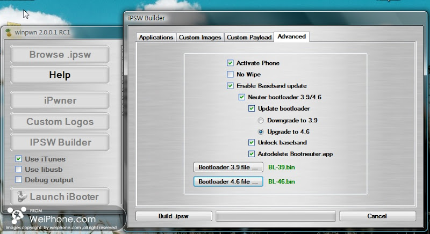This screenshot has height=234, width=430.
Task: Toggle the Activate Phone checkbox
Action: click(x=231, y=63)
